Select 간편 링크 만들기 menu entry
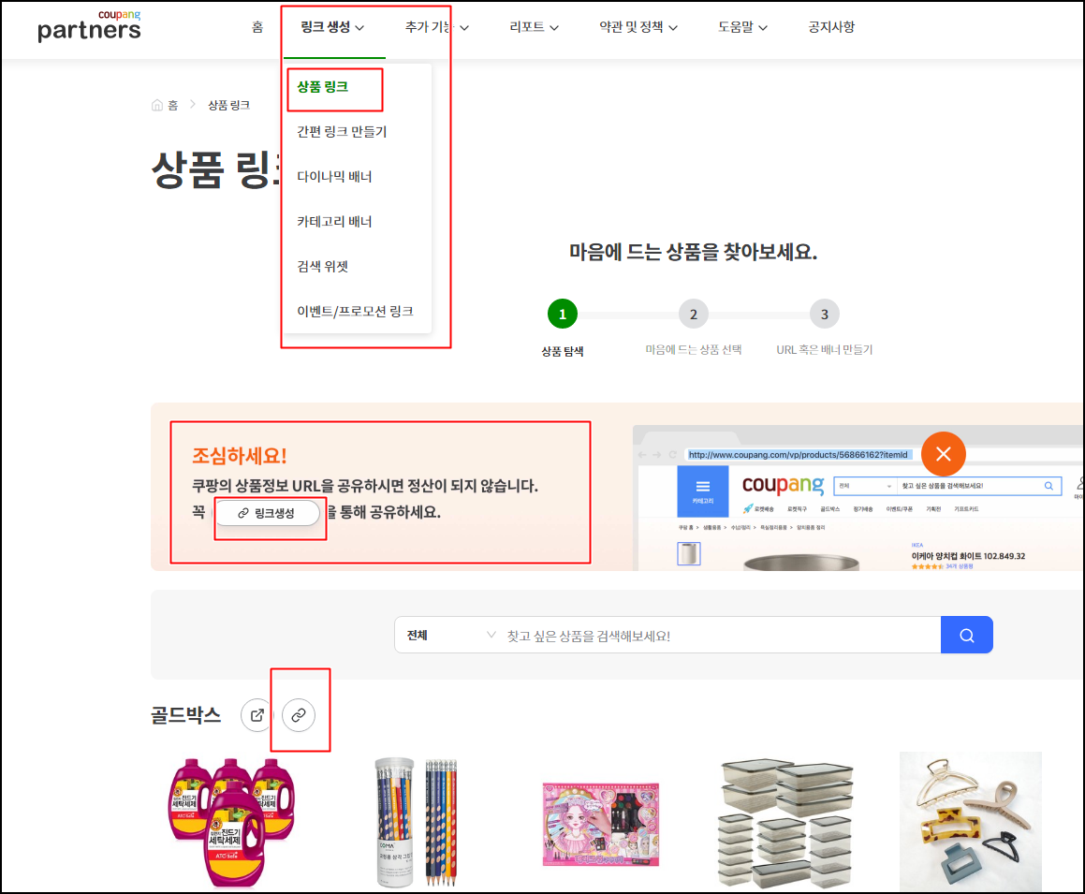The width and height of the screenshot is (1085, 894). coord(342,131)
